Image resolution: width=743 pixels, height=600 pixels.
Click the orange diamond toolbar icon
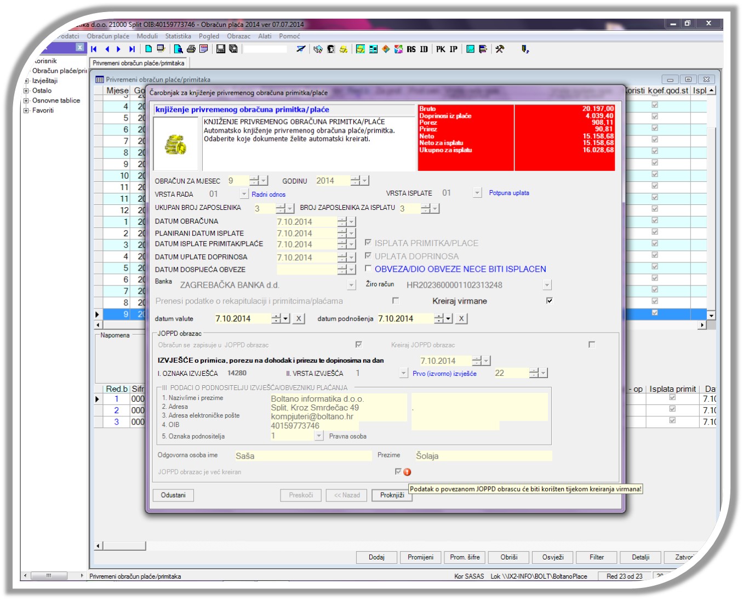(386, 49)
